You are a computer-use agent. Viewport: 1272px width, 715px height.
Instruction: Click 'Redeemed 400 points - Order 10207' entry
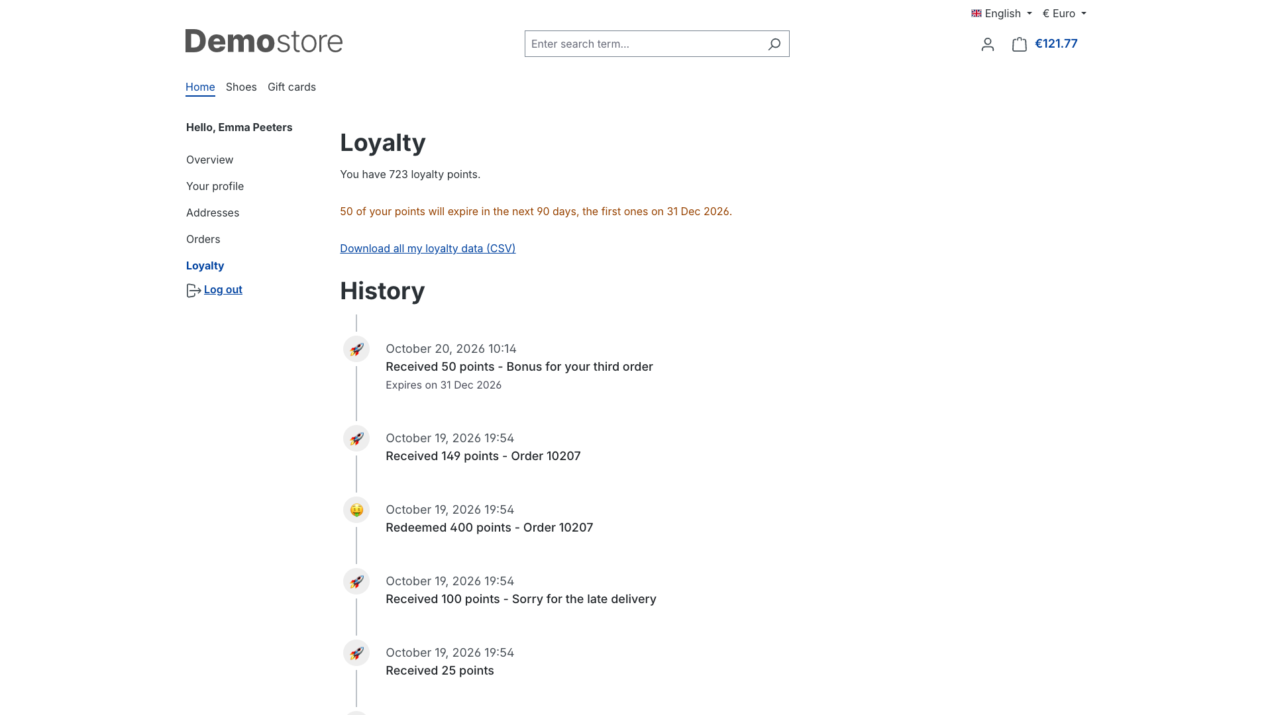click(490, 528)
